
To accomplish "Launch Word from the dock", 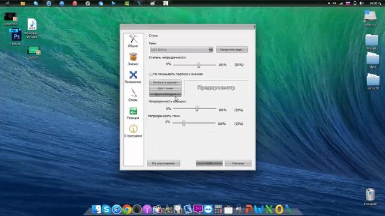I will (x=259, y=209).
